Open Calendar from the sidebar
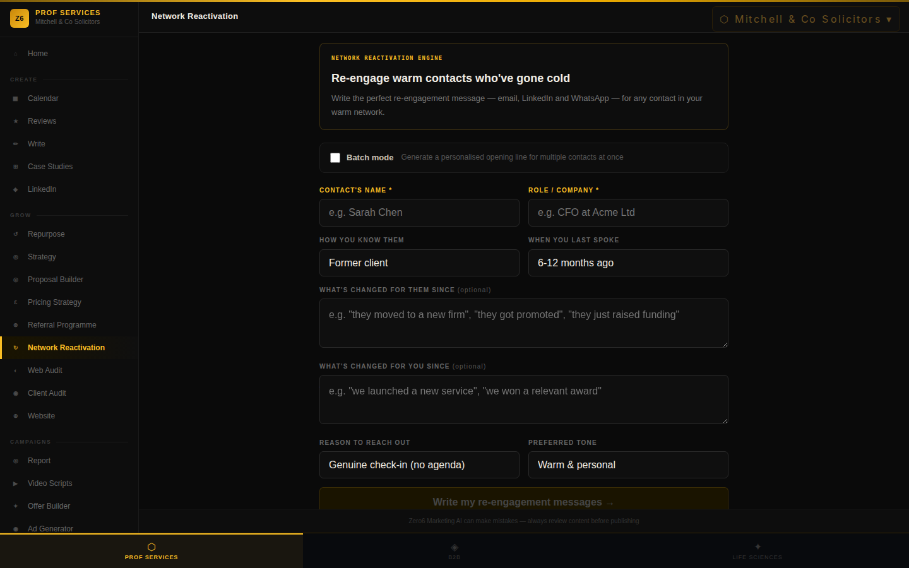Screen dimensions: 909x568 tap(69, 98)
